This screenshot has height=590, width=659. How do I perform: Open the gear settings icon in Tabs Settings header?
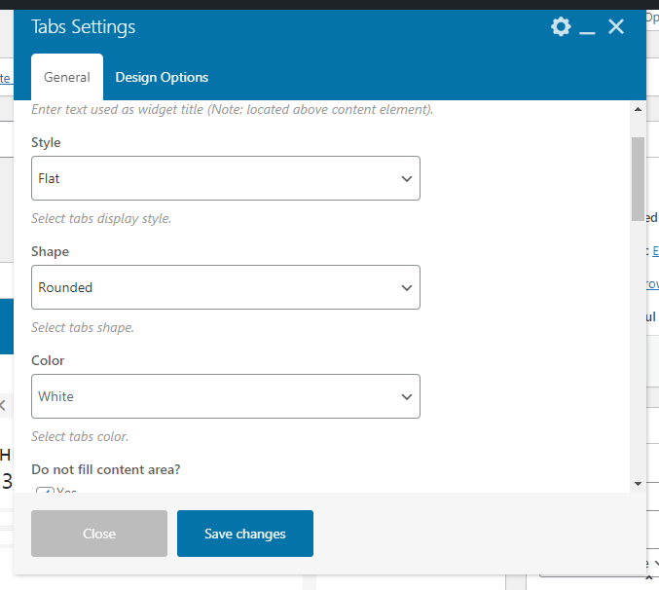[561, 27]
